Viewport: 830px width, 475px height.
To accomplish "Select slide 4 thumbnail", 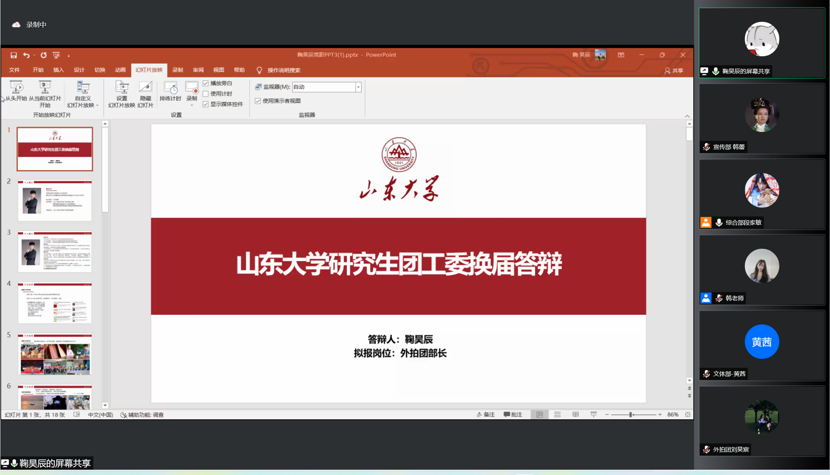I will [x=55, y=303].
